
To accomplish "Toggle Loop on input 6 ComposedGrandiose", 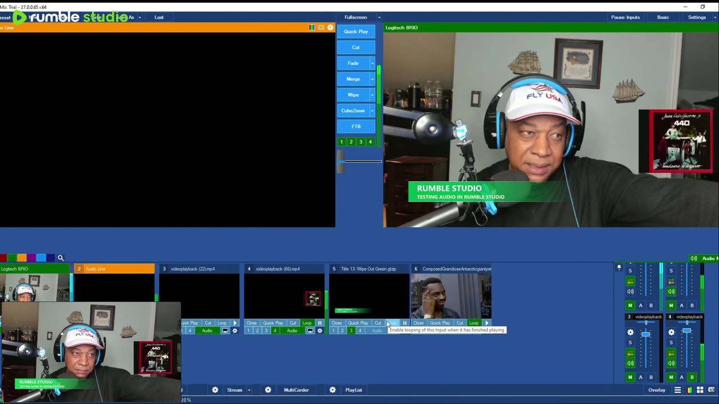I will click(474, 323).
